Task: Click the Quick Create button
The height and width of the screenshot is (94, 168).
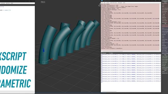Action: pos(165,59)
